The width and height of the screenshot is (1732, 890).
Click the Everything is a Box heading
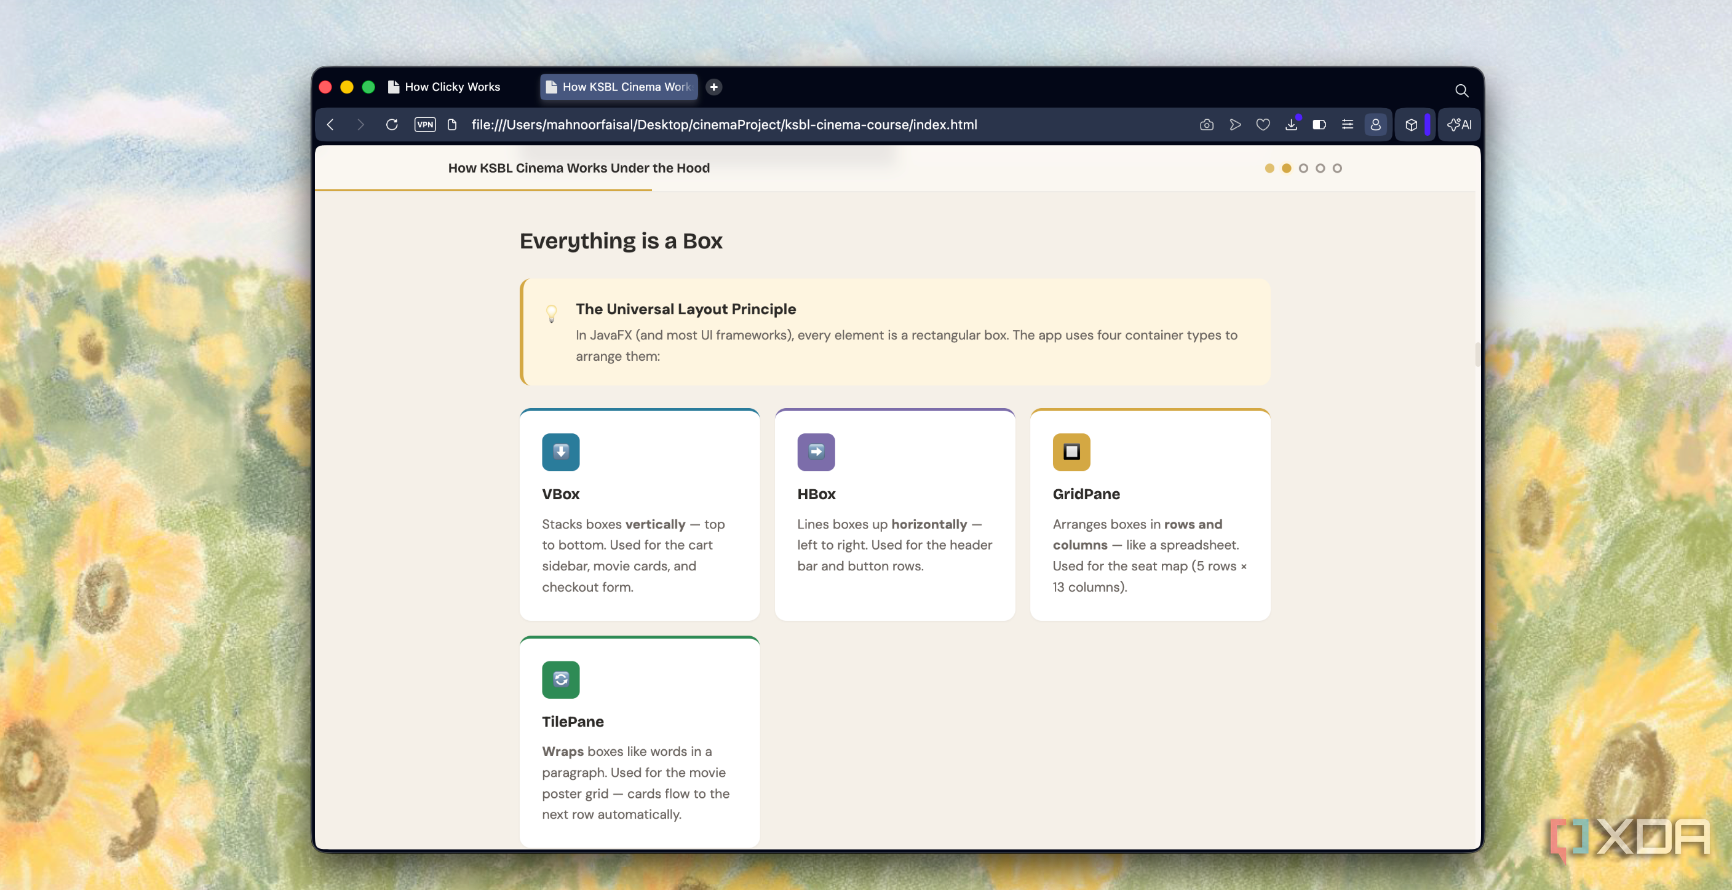click(x=621, y=240)
